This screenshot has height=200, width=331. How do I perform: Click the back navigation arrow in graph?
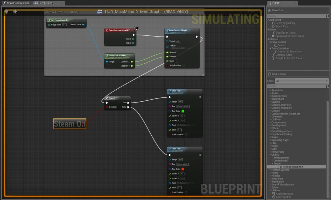(x=6, y=12)
